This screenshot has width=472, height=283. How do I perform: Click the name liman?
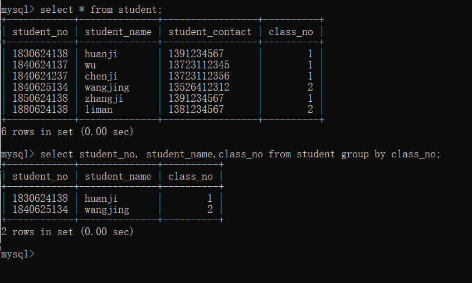click(x=99, y=110)
